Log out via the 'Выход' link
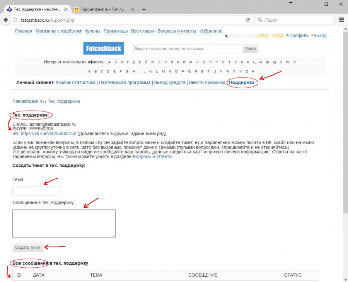The width and height of the screenshot is (348, 282). [320, 36]
